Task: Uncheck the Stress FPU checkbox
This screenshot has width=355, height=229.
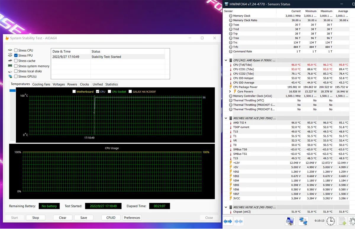Action: click(x=16, y=55)
